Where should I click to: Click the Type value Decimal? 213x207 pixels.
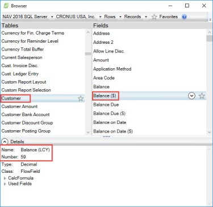29,164
